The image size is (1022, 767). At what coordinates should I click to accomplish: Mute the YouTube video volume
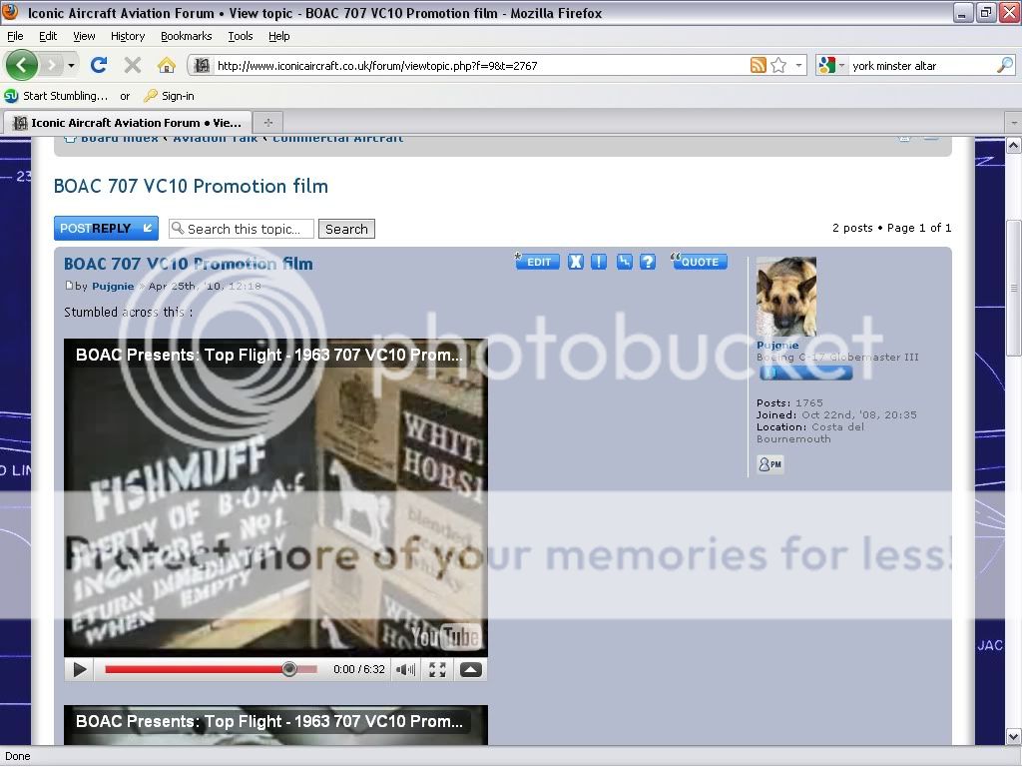point(405,669)
